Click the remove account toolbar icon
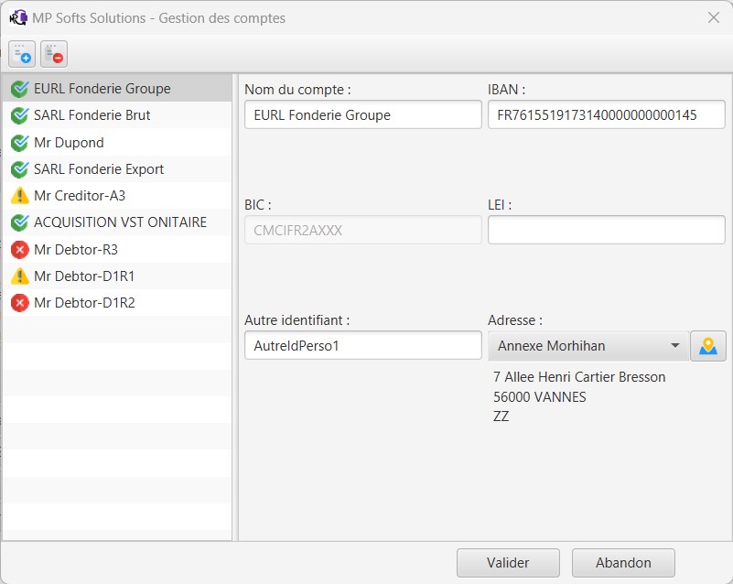 (x=54, y=54)
